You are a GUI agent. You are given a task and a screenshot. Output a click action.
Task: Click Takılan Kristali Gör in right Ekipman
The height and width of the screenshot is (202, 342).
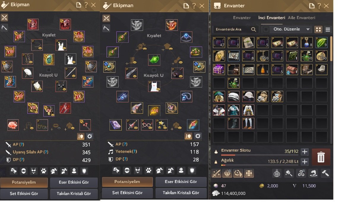click(181, 193)
